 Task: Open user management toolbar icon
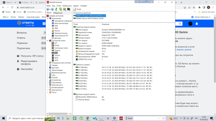65,9
